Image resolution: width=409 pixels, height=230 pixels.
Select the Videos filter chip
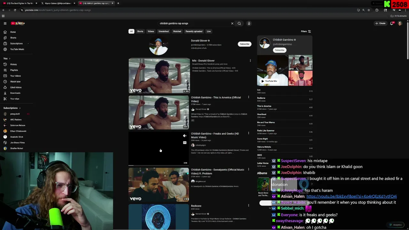coord(151,31)
